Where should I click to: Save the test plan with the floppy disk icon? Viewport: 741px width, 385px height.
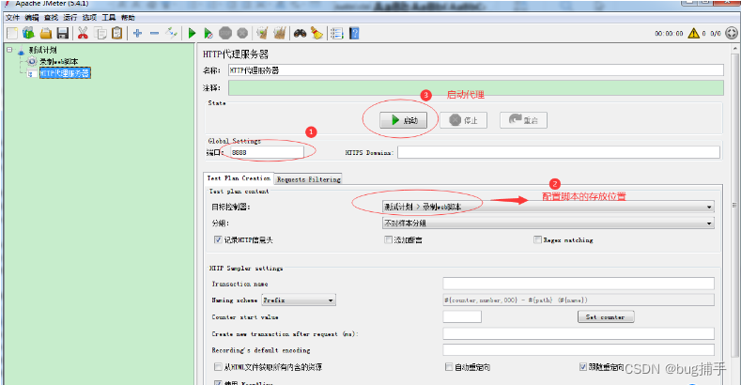62,33
